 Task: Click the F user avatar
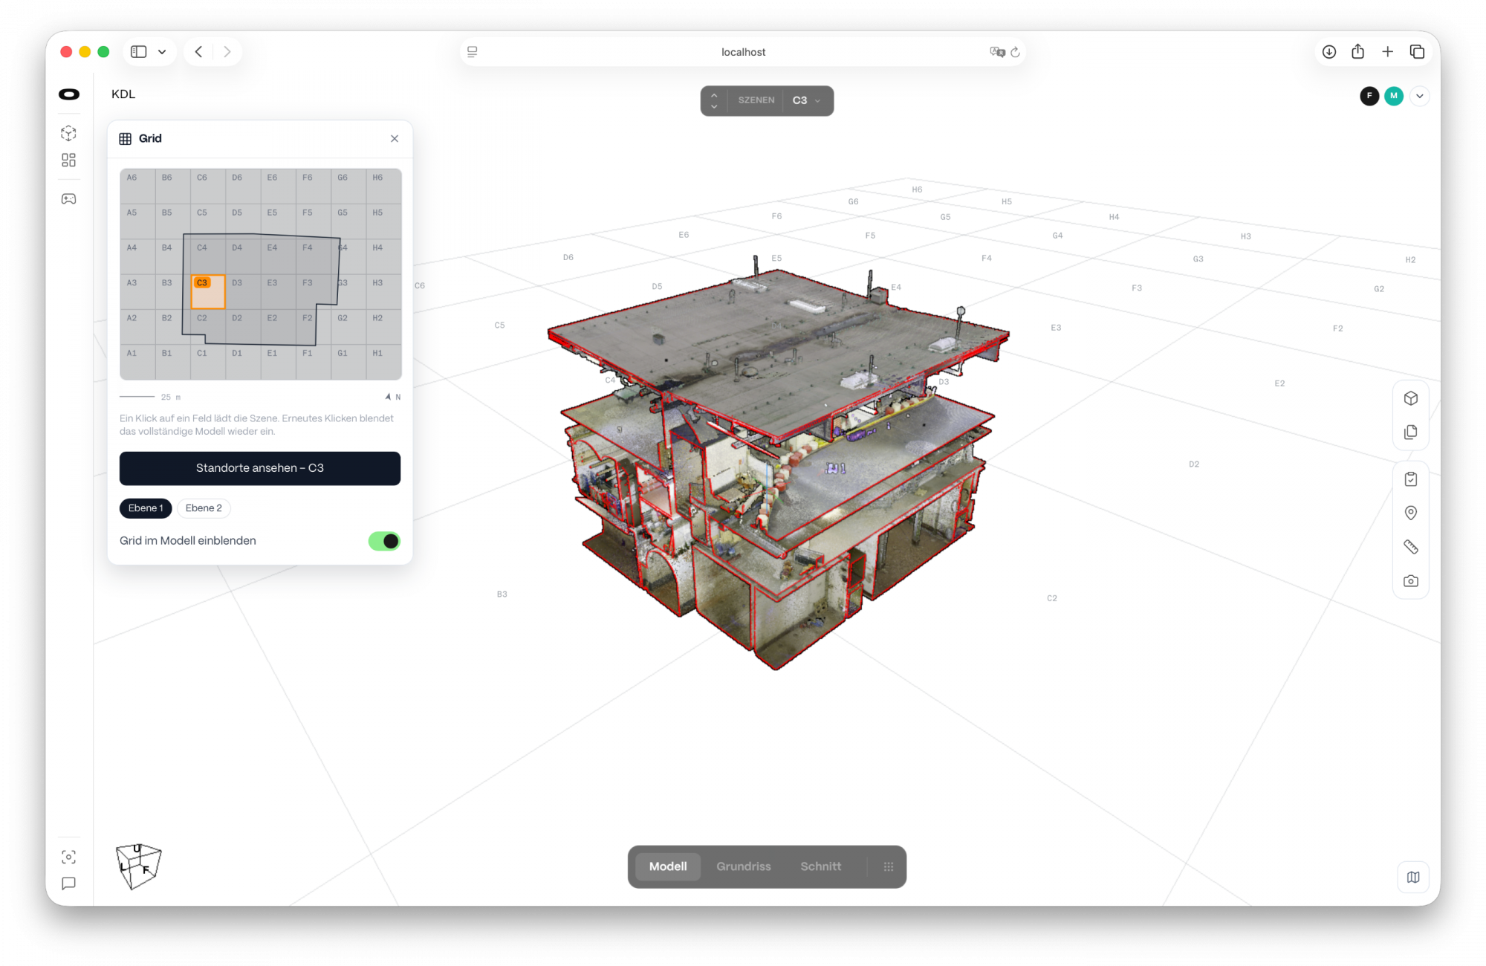click(1369, 96)
